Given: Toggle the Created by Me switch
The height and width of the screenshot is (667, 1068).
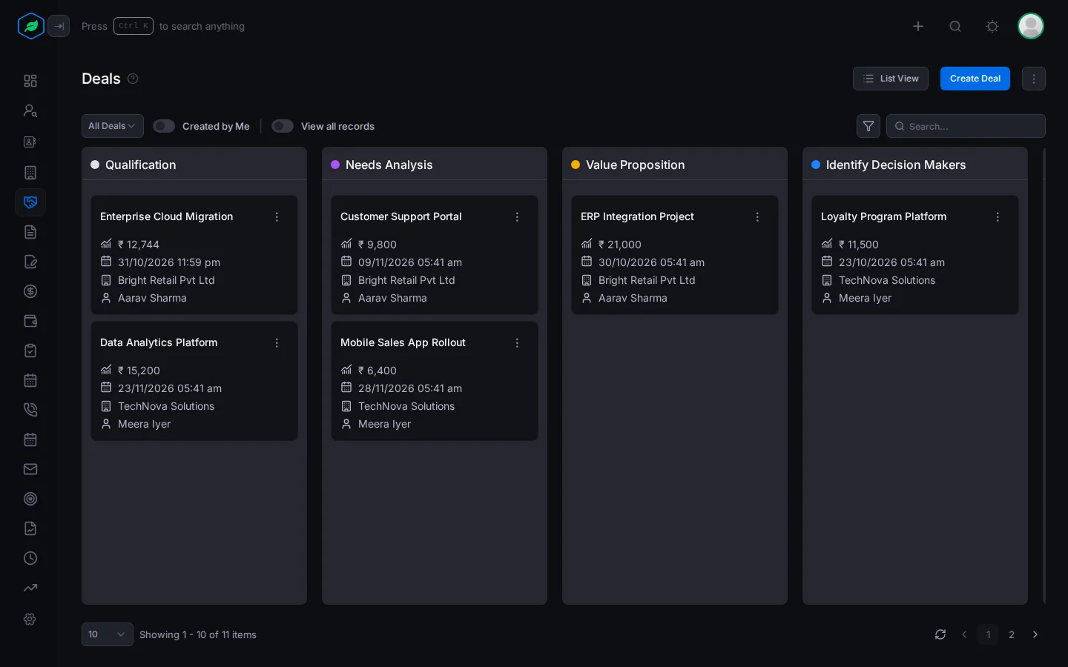Looking at the screenshot, I should pos(164,126).
